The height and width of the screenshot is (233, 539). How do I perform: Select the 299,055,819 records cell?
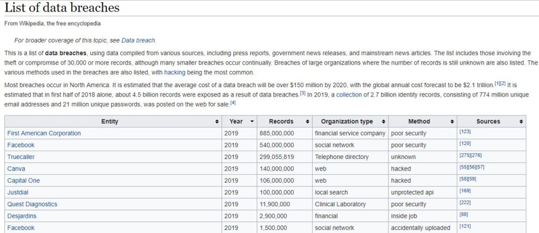(284, 157)
